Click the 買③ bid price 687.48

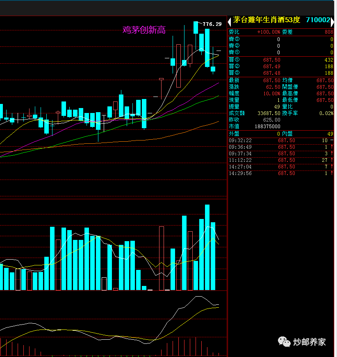point(271,73)
